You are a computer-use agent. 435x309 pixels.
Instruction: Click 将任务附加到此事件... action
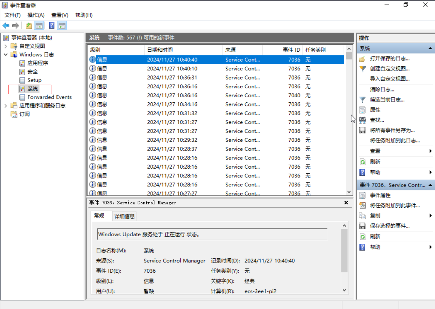(395, 205)
